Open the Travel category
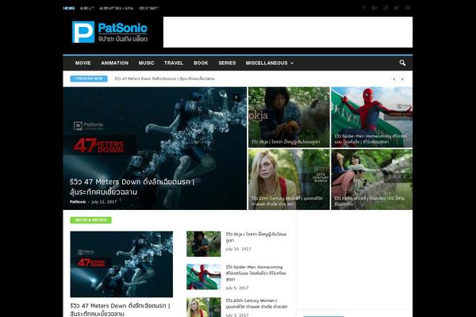The image size is (476, 317). (x=174, y=63)
